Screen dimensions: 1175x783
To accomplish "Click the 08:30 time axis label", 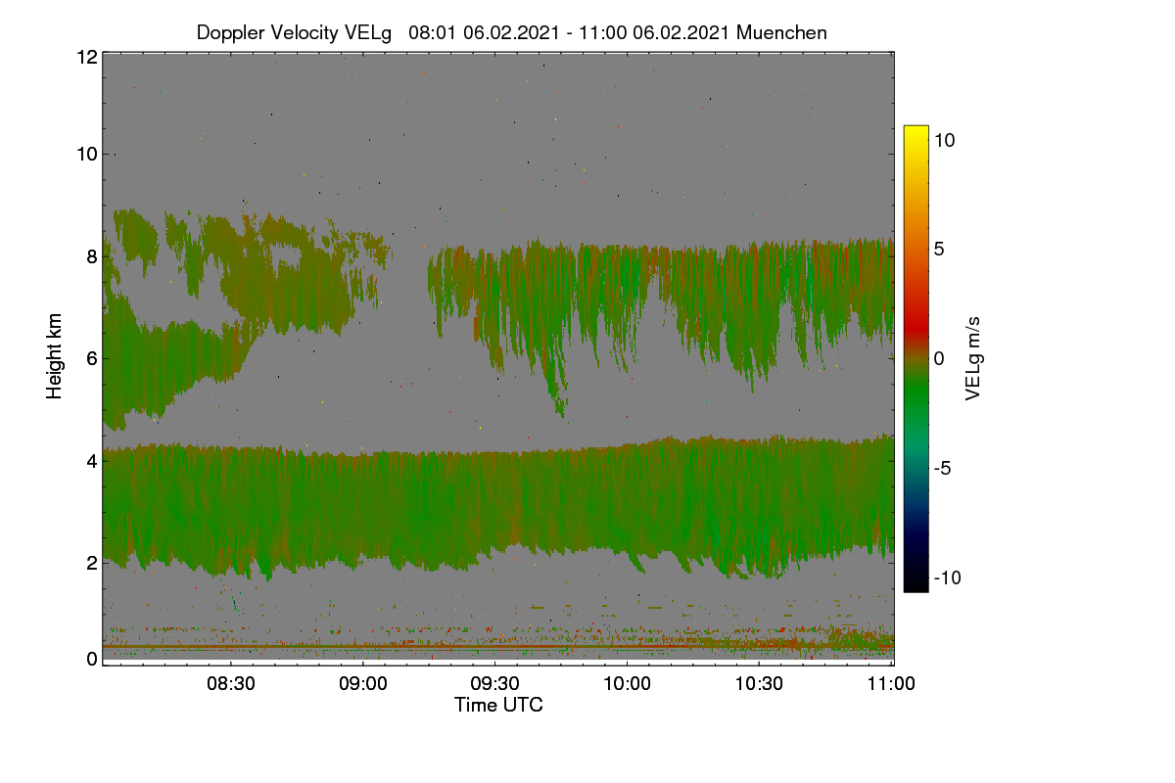I will pyautogui.click(x=231, y=684).
